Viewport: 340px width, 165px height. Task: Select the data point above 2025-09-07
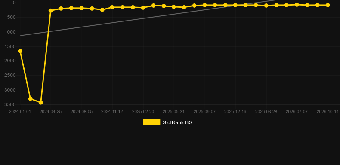pyautogui.click(x=204, y=5)
